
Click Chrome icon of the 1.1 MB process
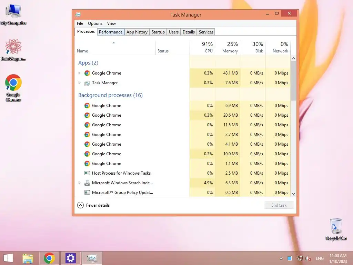click(x=87, y=164)
